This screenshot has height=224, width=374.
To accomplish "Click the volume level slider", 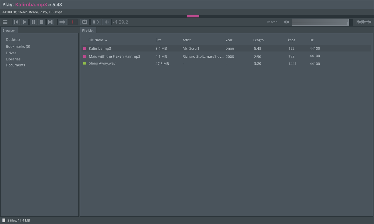I will coord(320,22).
